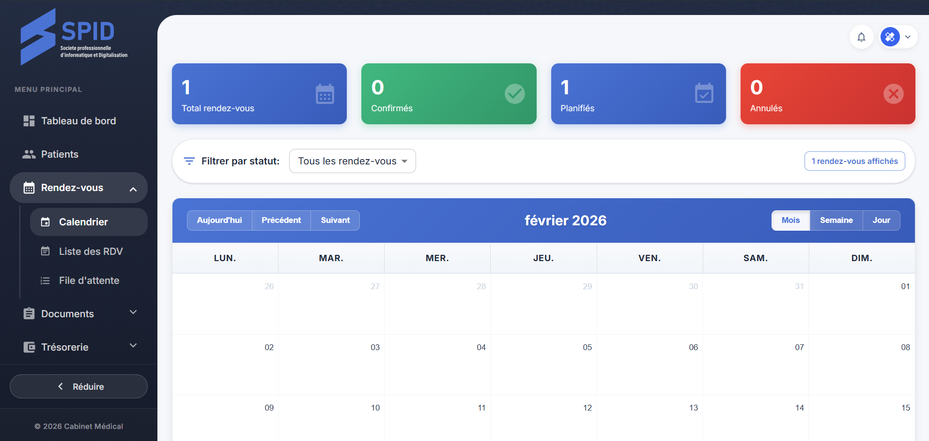The image size is (929, 441).
Task: Click the SPID logo
Action: [74, 37]
